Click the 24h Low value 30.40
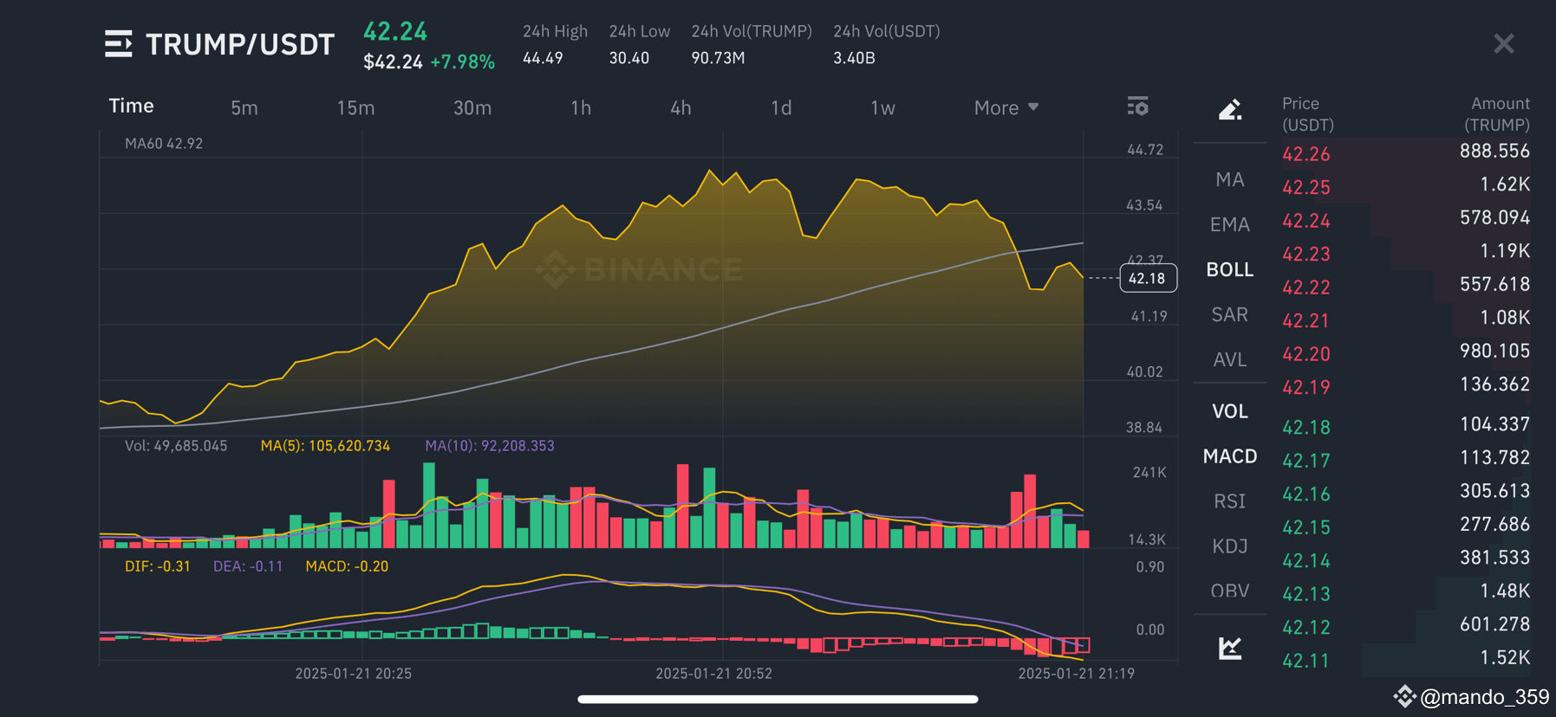The width and height of the screenshot is (1556, 717). point(628,58)
